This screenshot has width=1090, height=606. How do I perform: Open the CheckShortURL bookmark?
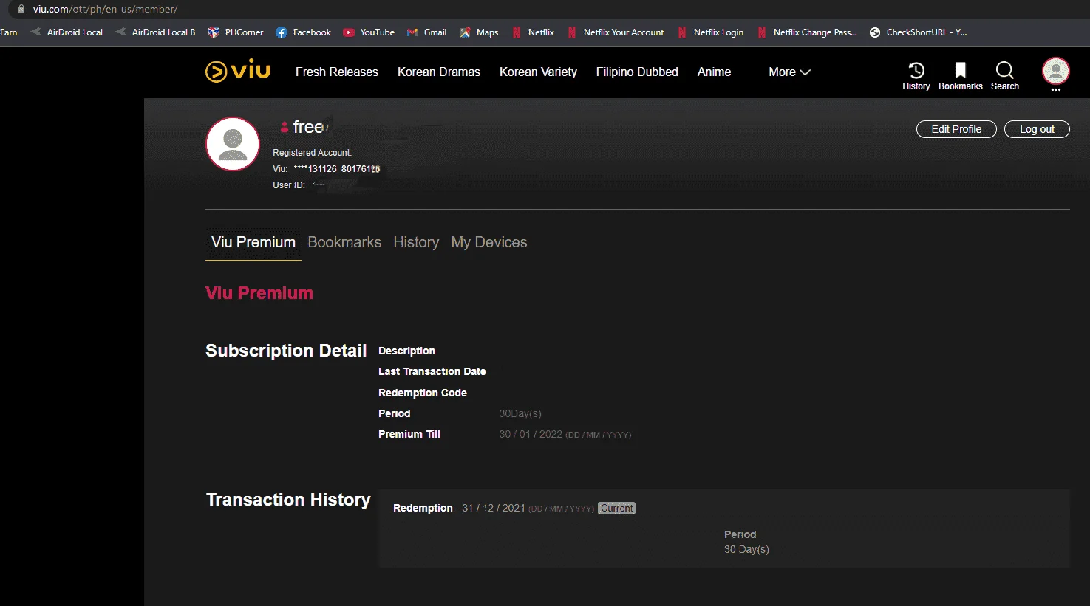click(x=918, y=32)
